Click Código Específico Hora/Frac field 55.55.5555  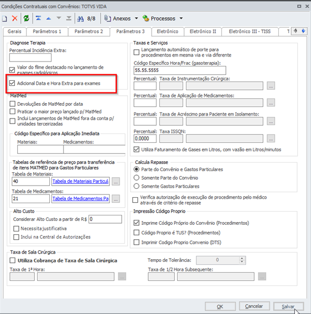click(180, 70)
